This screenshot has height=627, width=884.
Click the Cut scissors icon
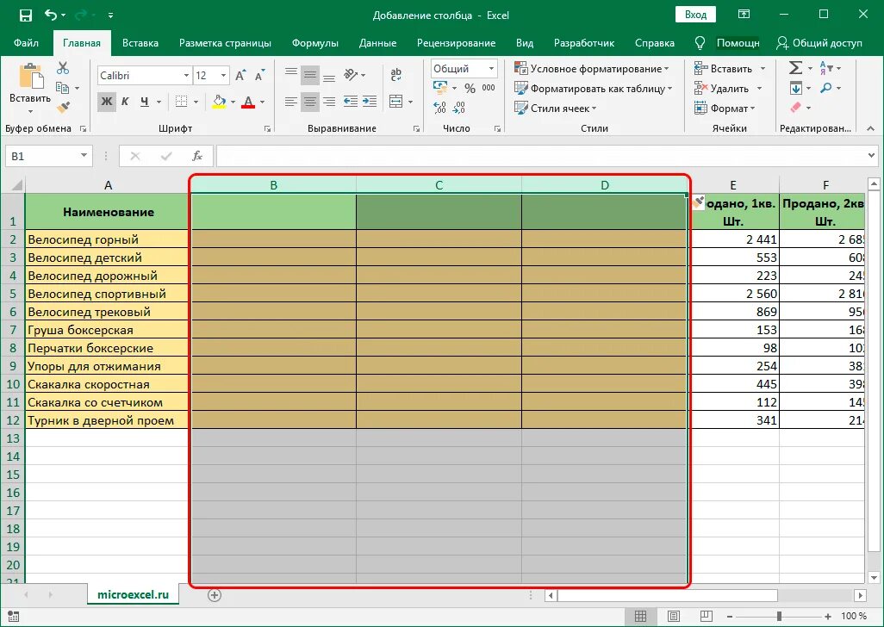tap(63, 68)
